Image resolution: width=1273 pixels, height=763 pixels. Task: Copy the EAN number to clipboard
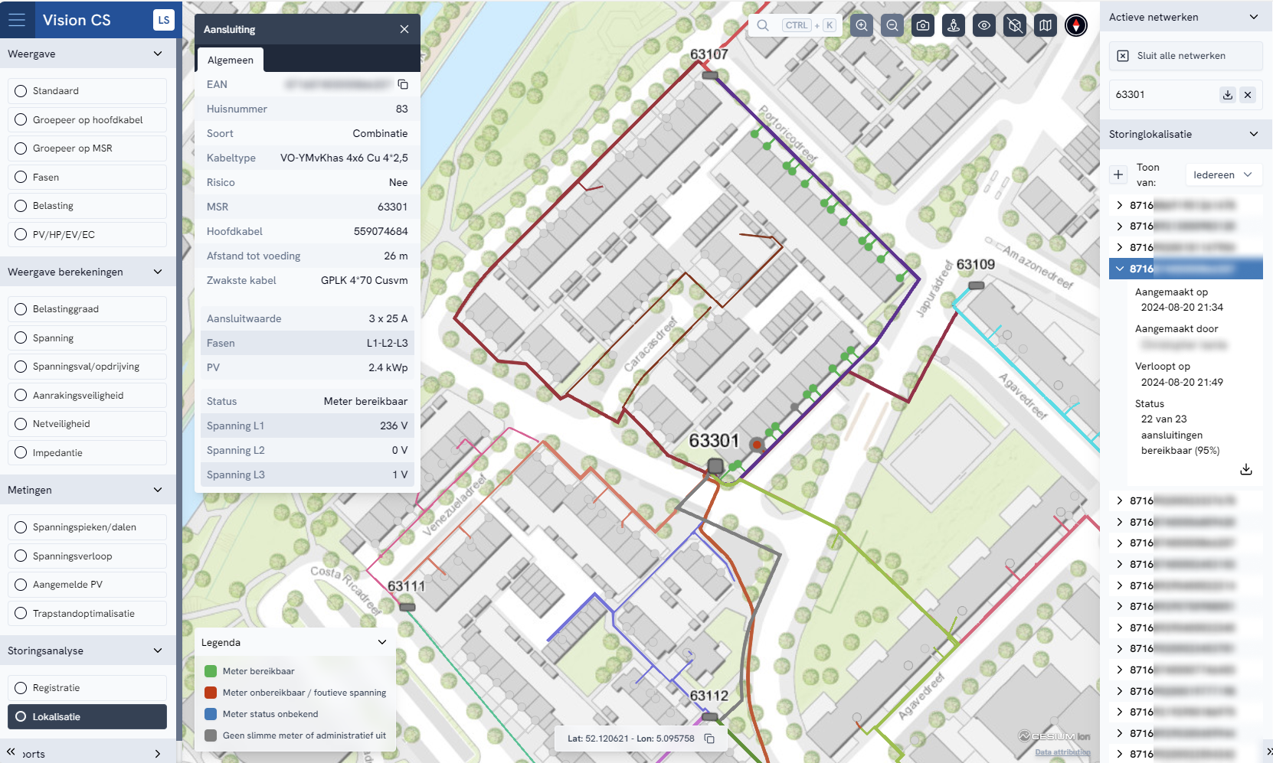click(403, 84)
